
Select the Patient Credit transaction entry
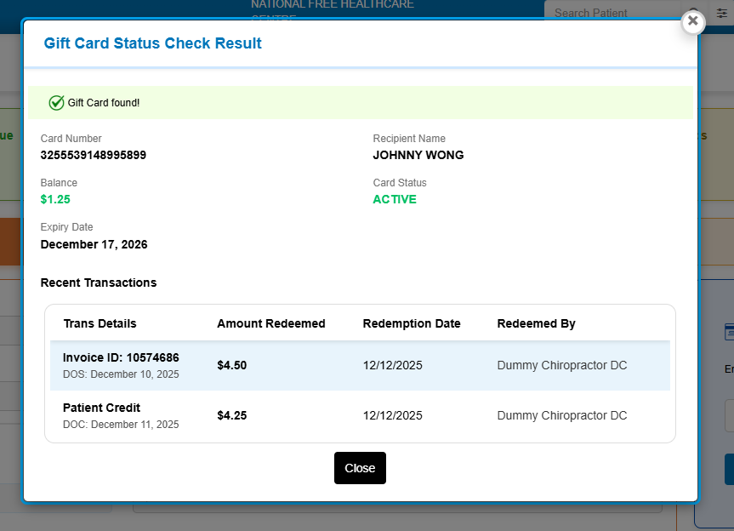101,408
